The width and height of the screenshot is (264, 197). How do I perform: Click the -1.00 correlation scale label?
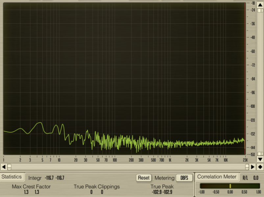click(202, 192)
